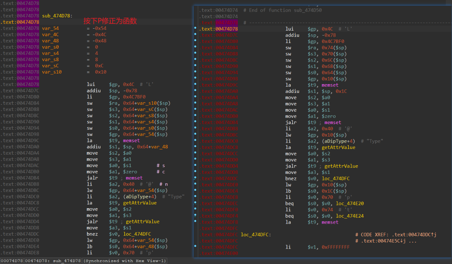The height and width of the screenshot is (264, 452).
Task: Select var_sC in the left stack variables
Action: point(50,66)
